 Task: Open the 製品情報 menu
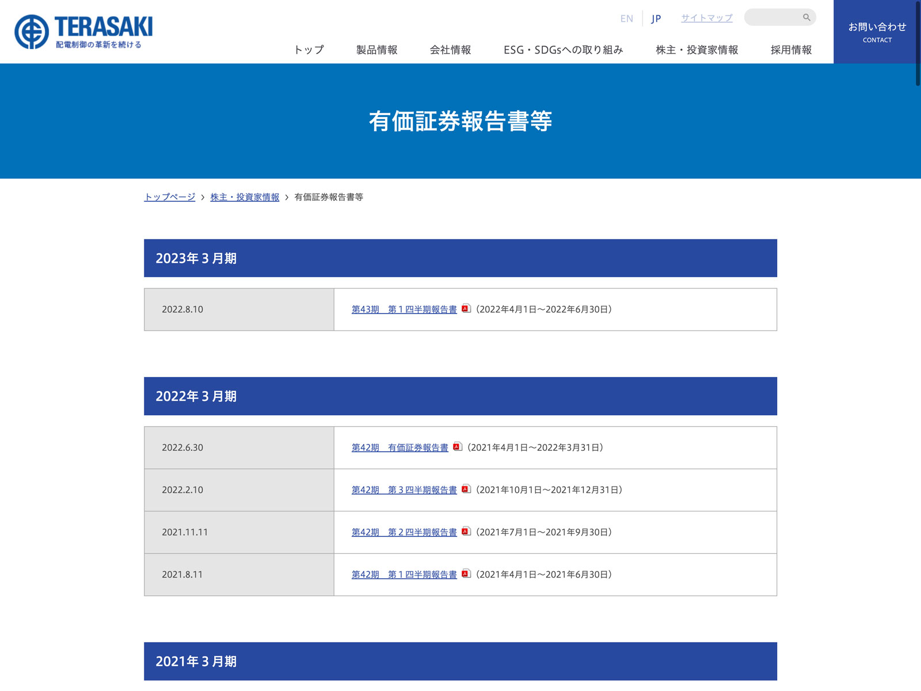click(x=376, y=50)
